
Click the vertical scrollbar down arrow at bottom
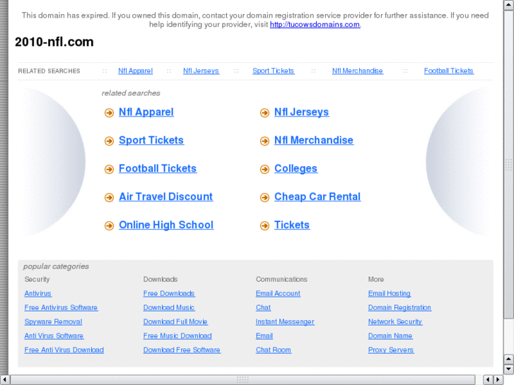(508, 369)
